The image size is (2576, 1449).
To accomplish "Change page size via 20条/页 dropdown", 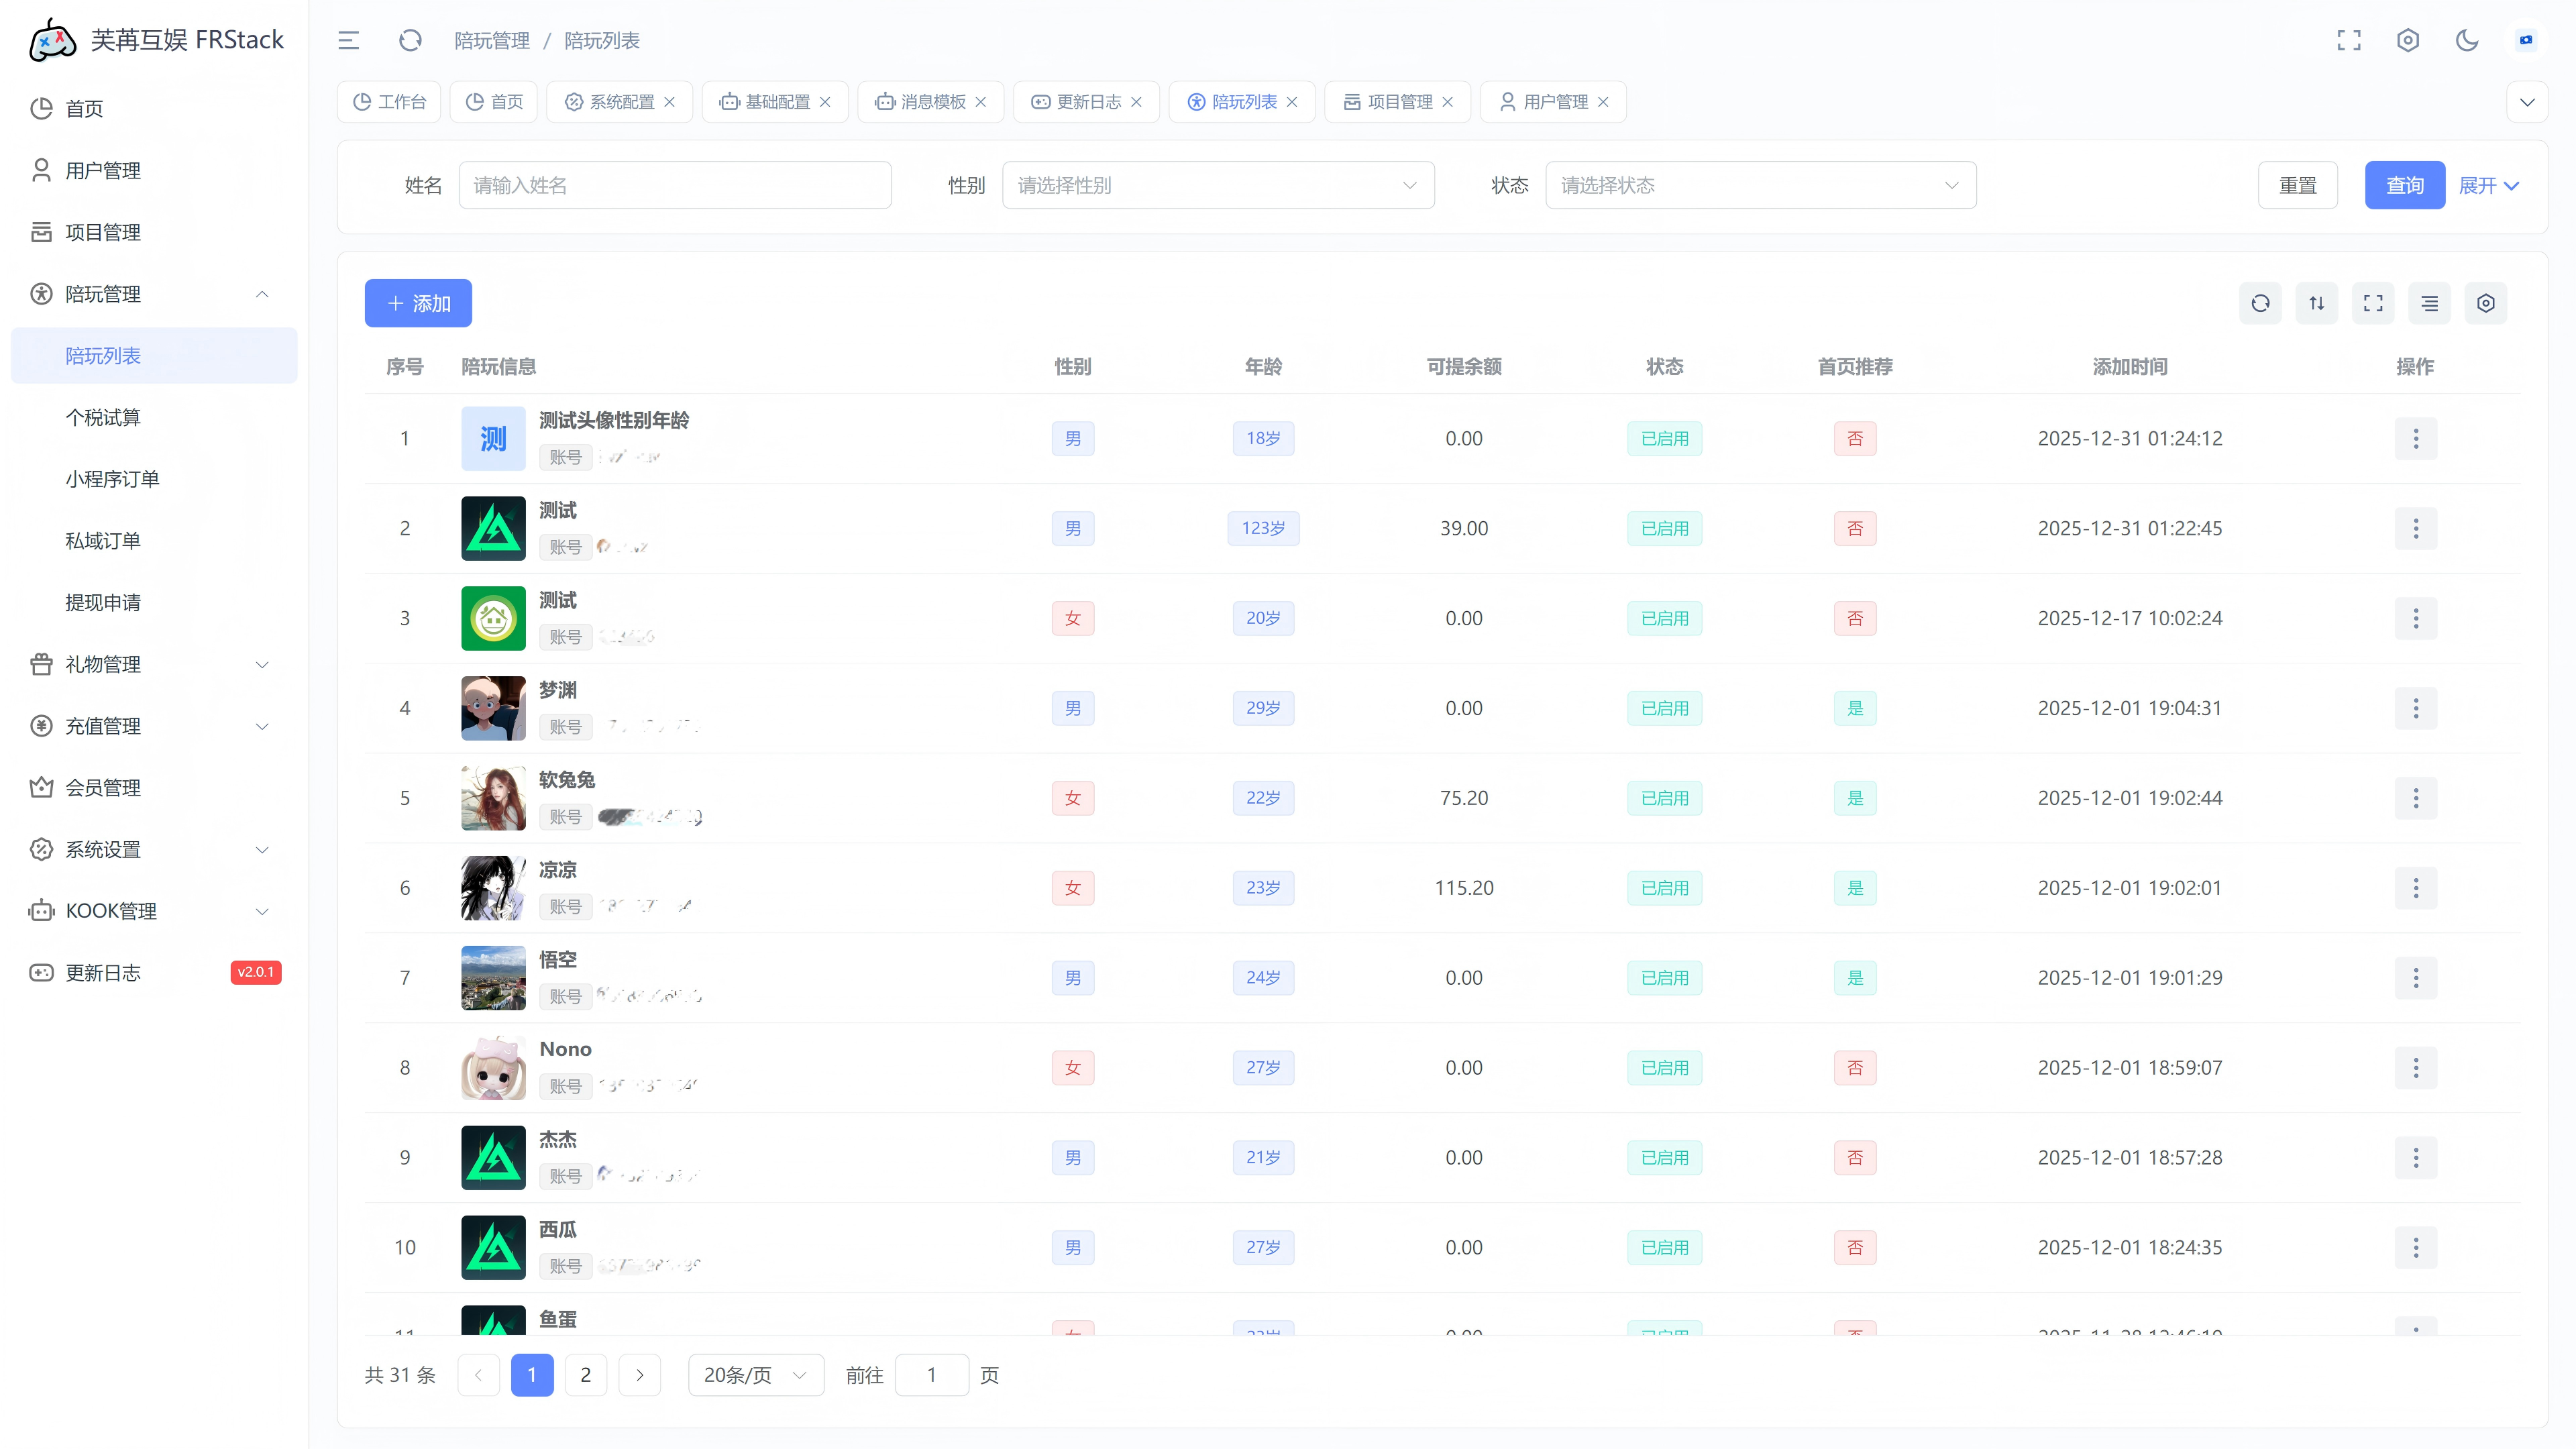I will 755,1375.
